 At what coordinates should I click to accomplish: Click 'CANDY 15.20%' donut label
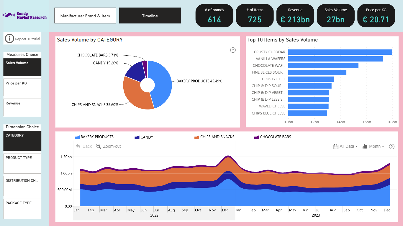(x=106, y=63)
